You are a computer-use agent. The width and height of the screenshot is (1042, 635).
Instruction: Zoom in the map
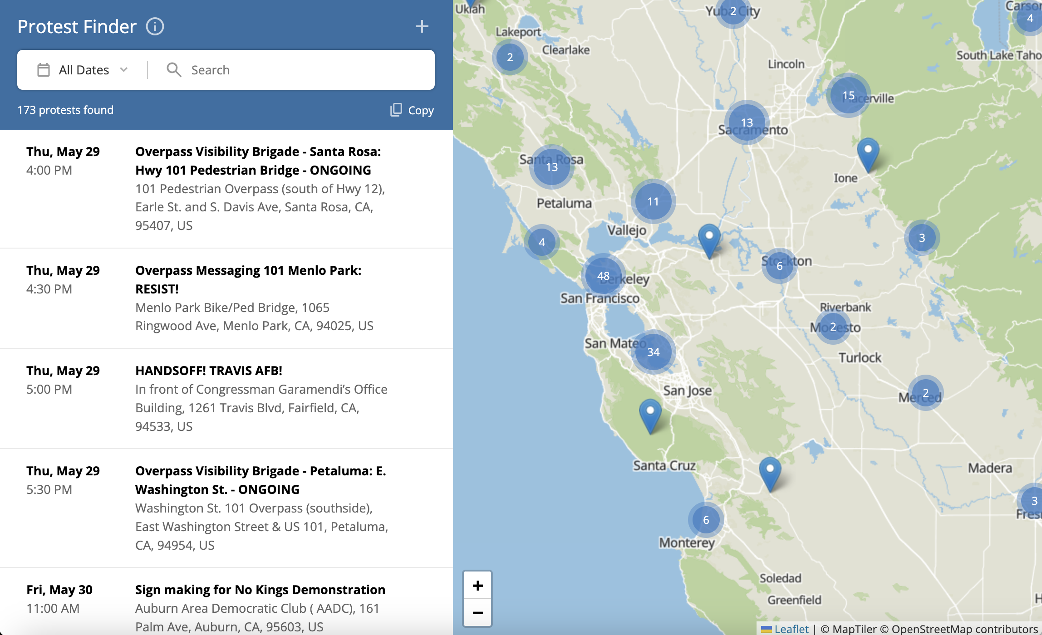[x=477, y=586]
